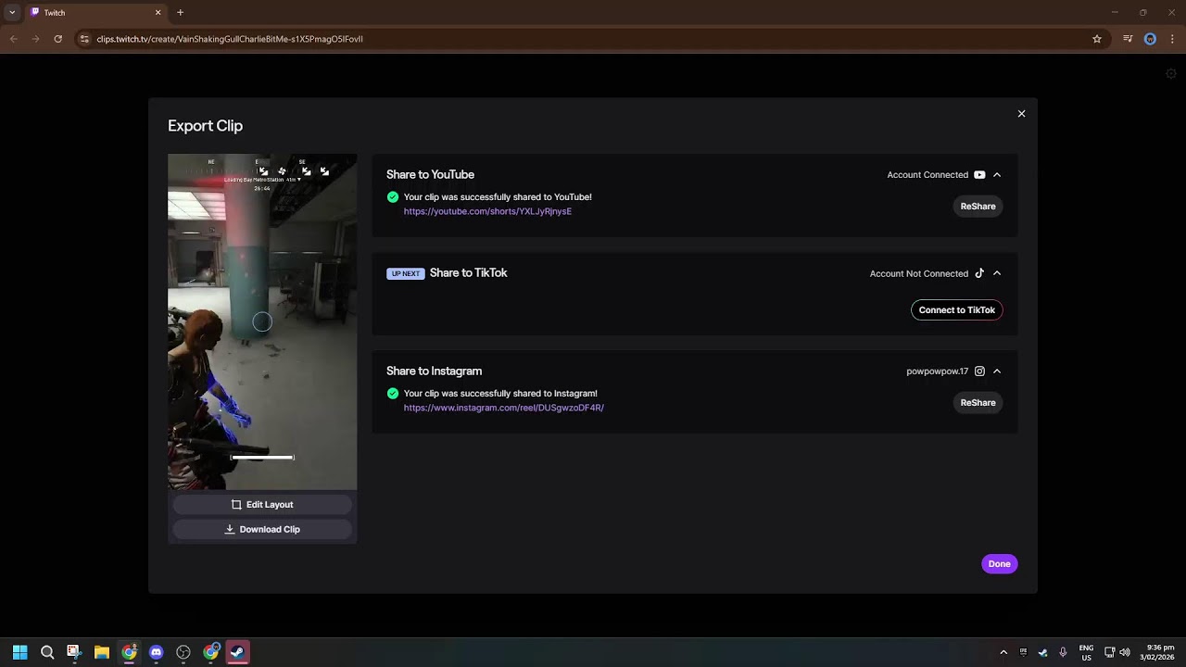Click the YouTube share success message
The width and height of the screenshot is (1186, 667).
(498, 197)
